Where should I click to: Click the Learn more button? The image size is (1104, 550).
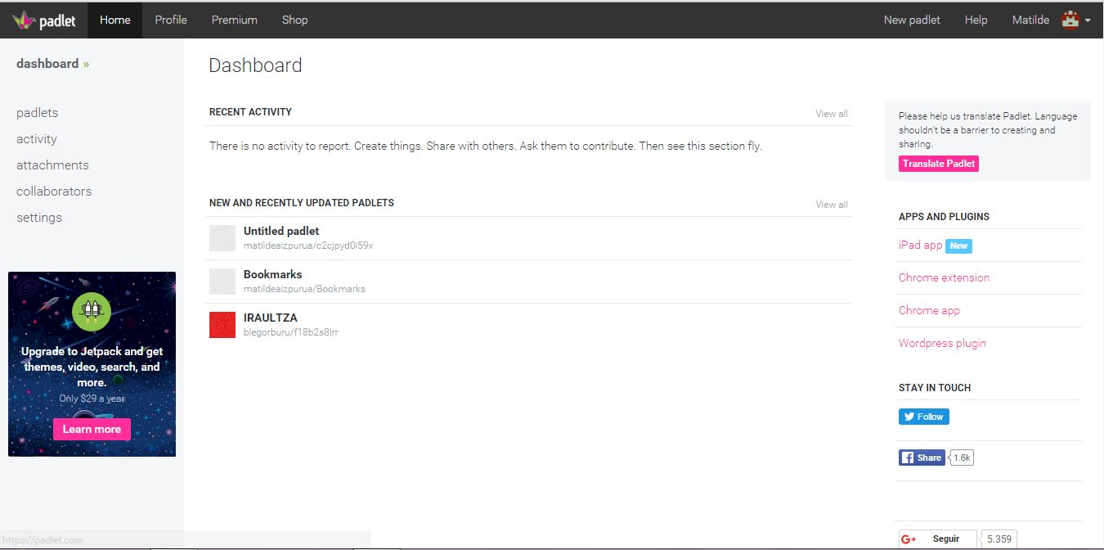pyautogui.click(x=92, y=429)
